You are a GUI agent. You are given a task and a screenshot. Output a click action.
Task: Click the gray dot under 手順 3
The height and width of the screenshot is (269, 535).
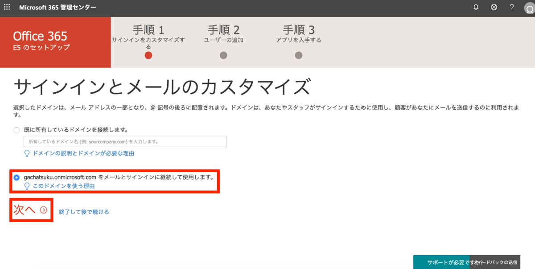click(299, 55)
